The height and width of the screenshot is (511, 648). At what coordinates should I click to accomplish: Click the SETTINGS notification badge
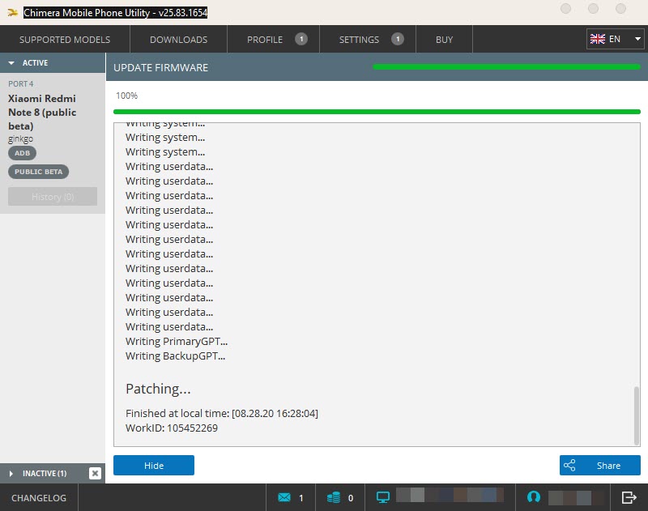(x=398, y=39)
